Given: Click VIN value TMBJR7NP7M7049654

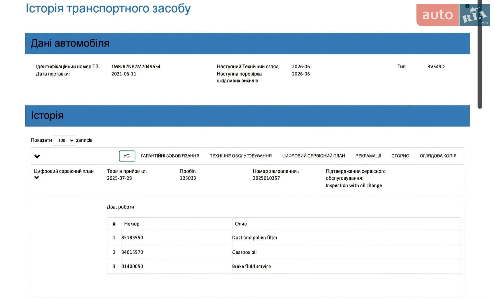Looking at the screenshot, I should point(136,67).
